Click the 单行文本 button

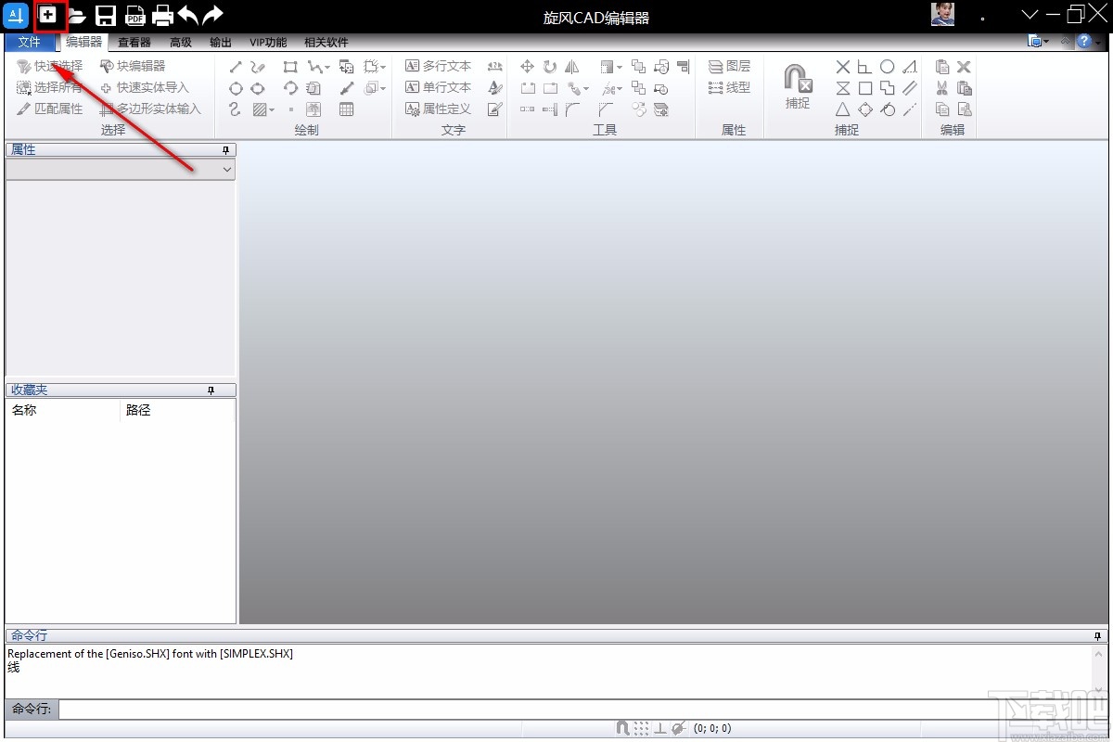point(438,87)
